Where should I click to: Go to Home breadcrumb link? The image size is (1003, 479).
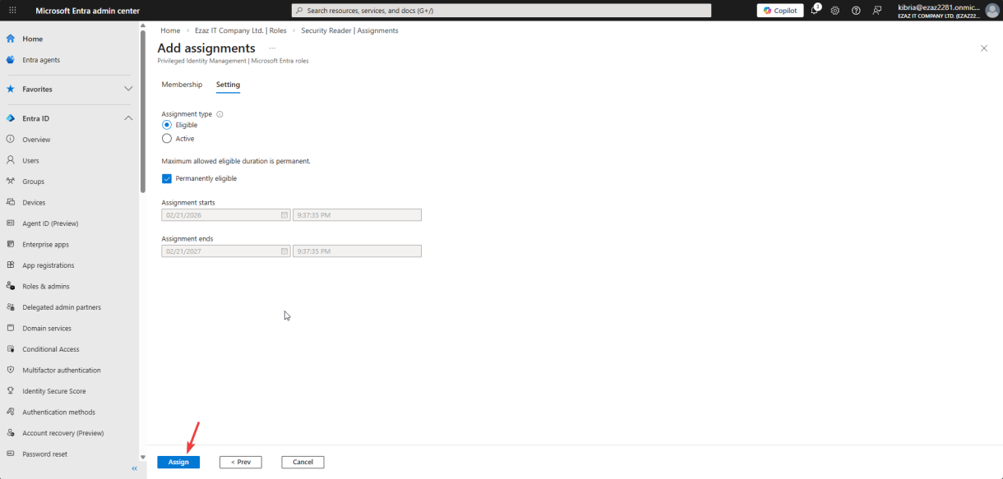[170, 30]
